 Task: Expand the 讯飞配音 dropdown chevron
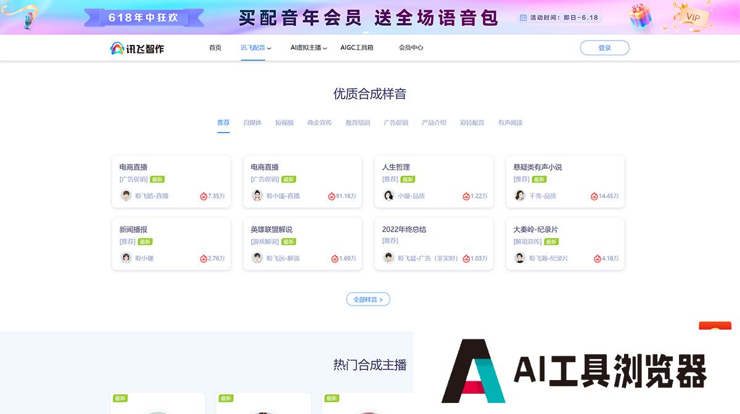[x=269, y=48]
